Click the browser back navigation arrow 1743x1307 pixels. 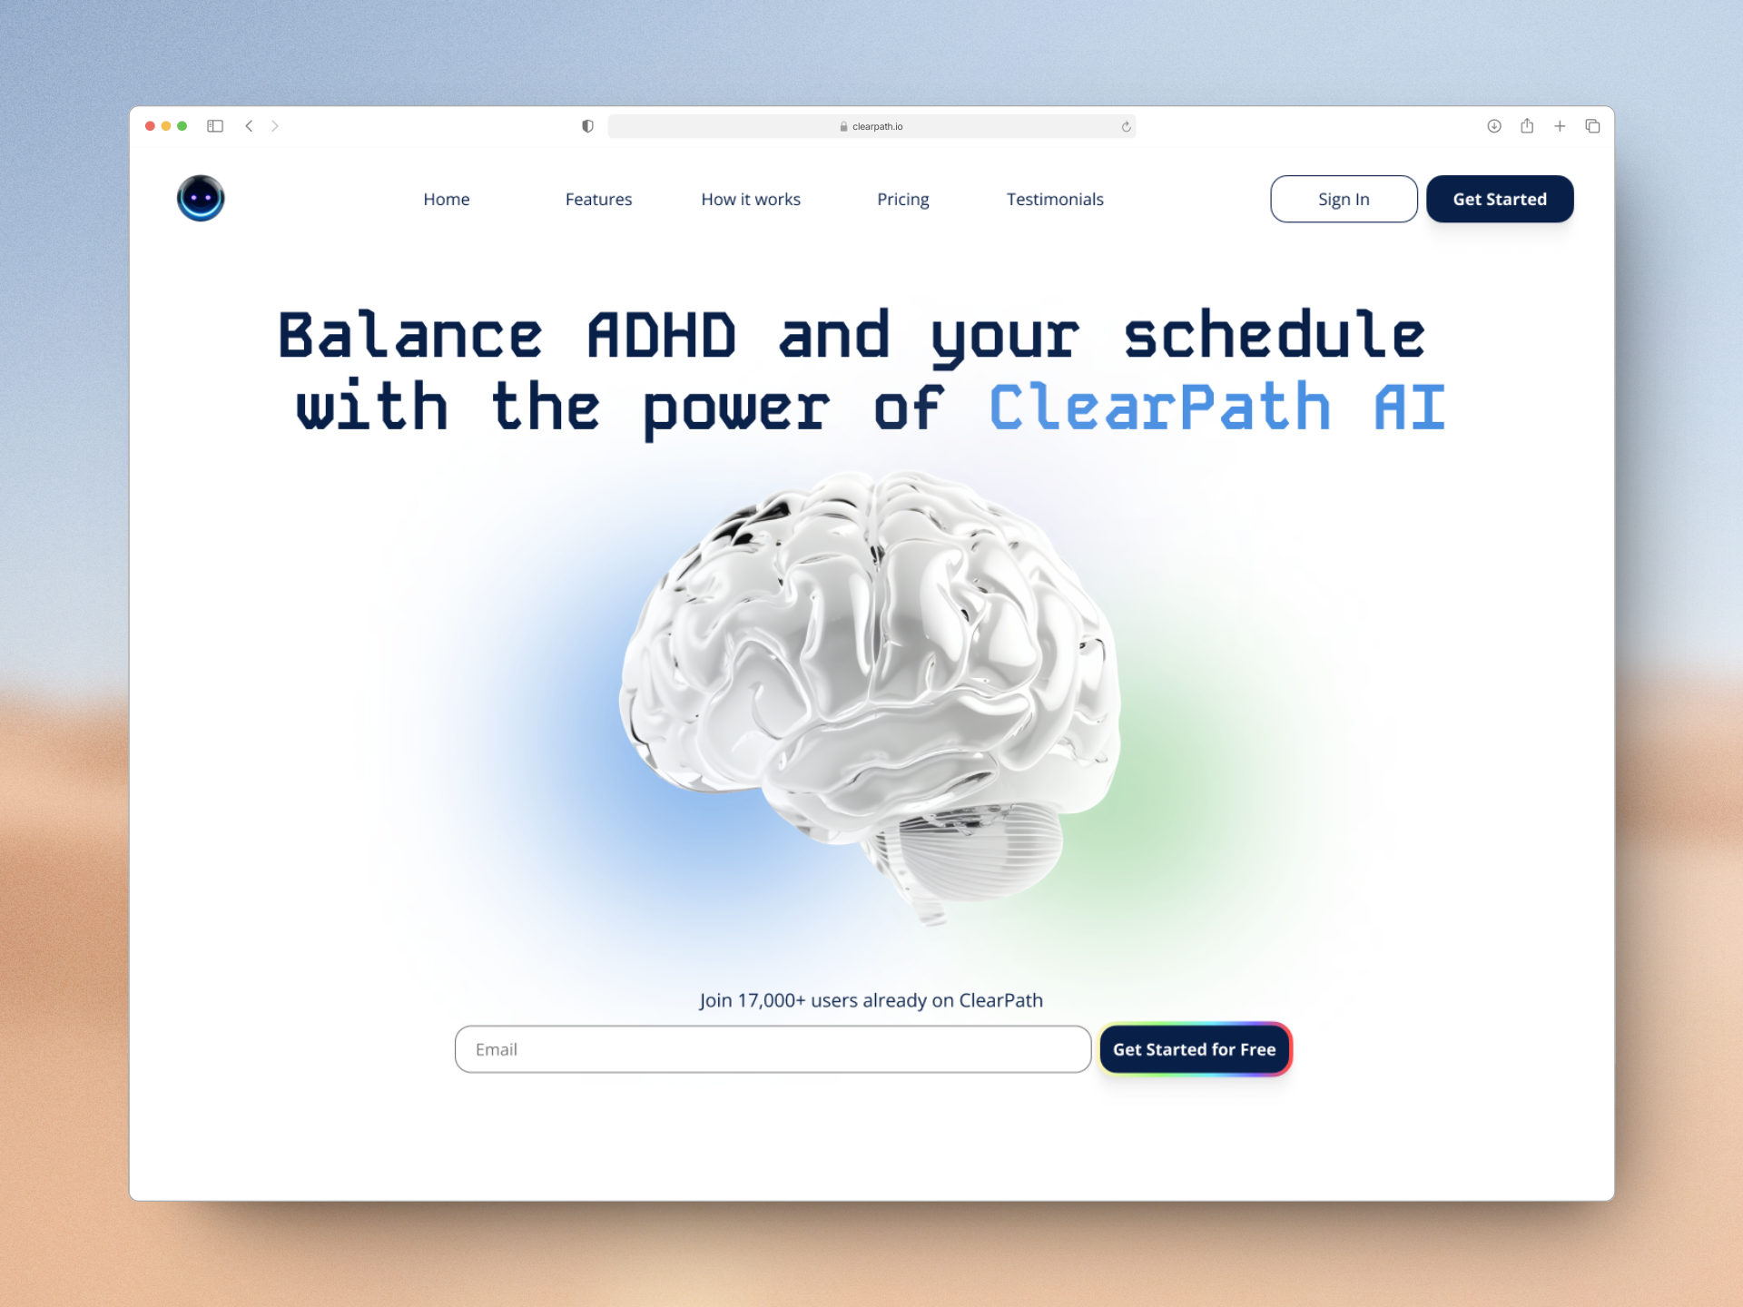coord(250,126)
